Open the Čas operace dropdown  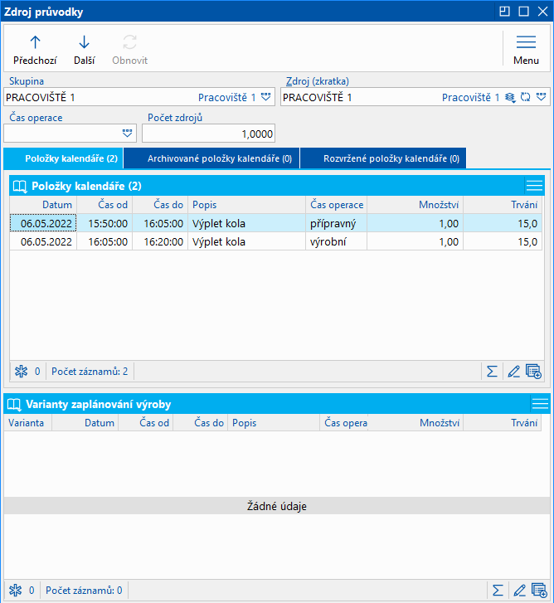(x=127, y=134)
